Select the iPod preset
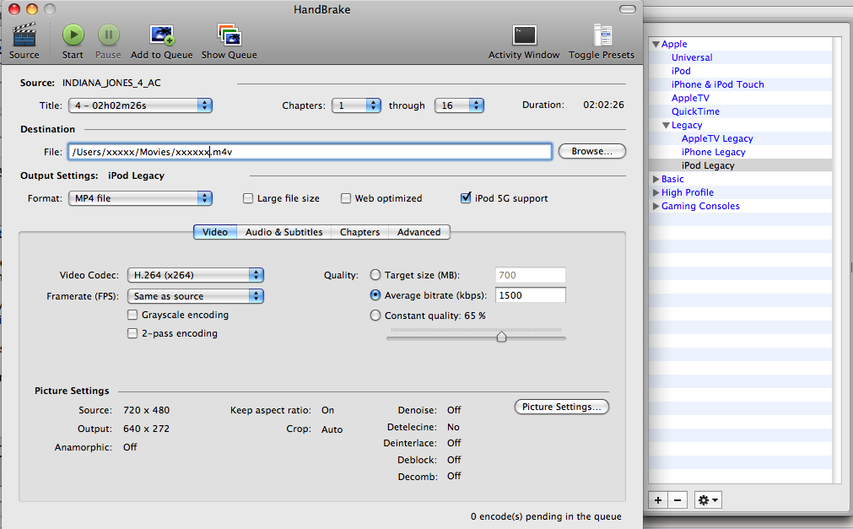The height and width of the screenshot is (529, 853). click(x=681, y=72)
